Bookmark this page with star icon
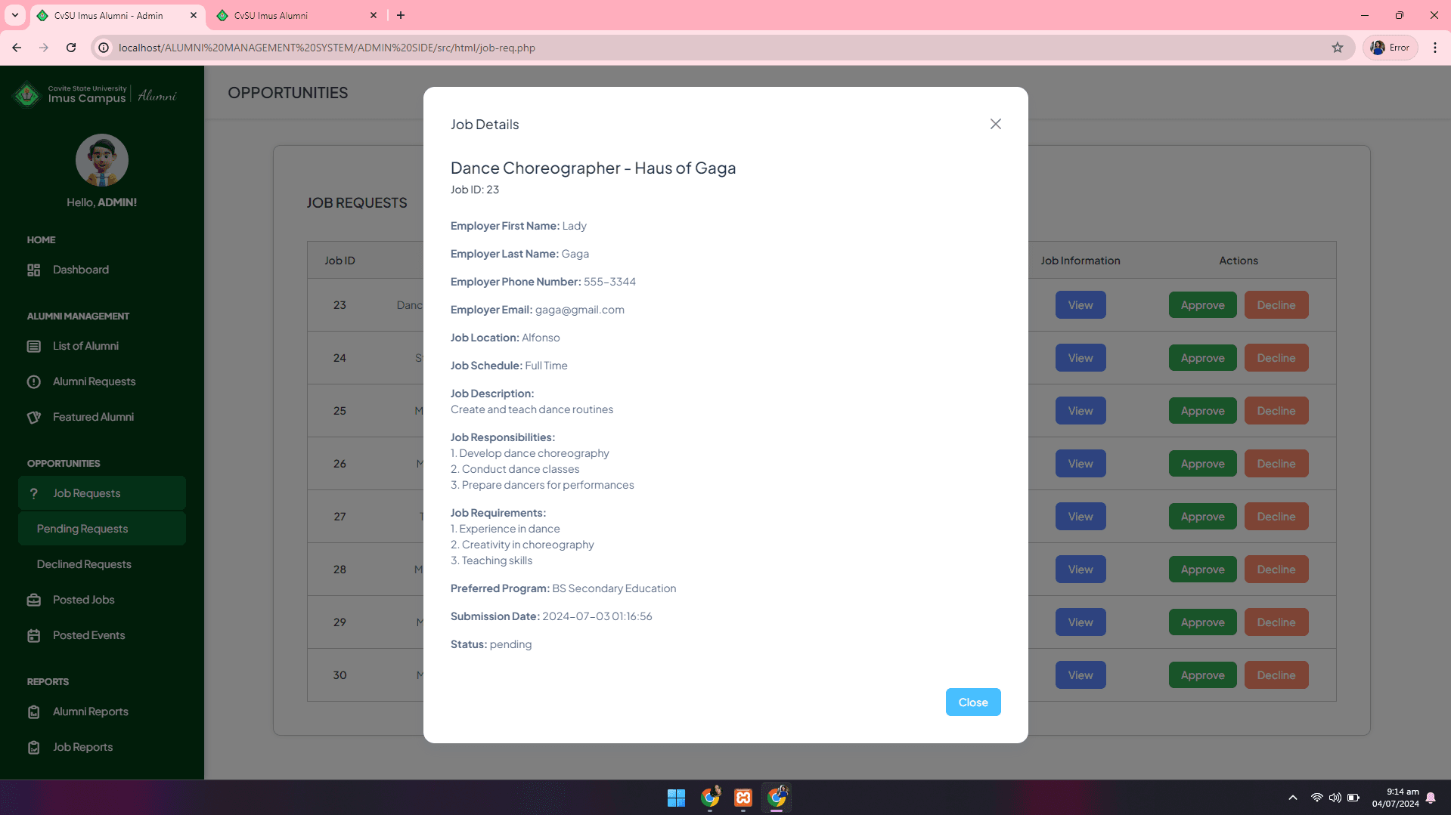 1337,48
